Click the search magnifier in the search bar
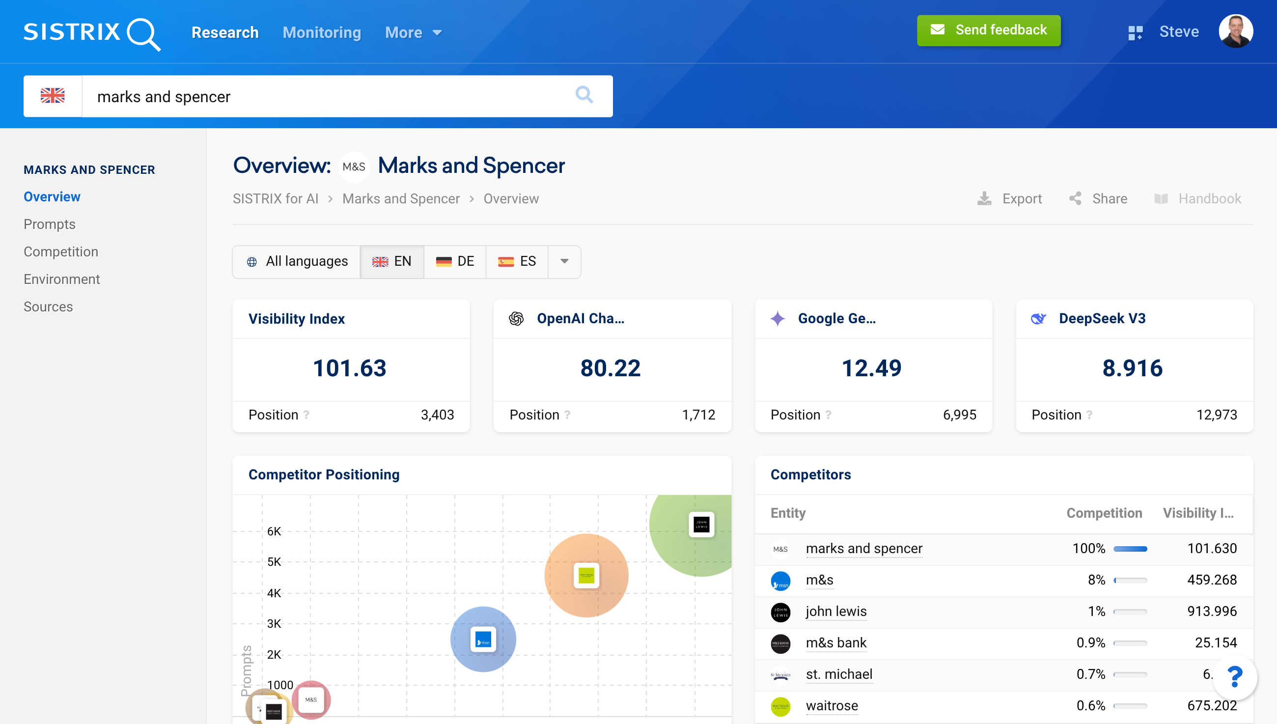Screen dimensions: 1277x724 tap(584, 95)
